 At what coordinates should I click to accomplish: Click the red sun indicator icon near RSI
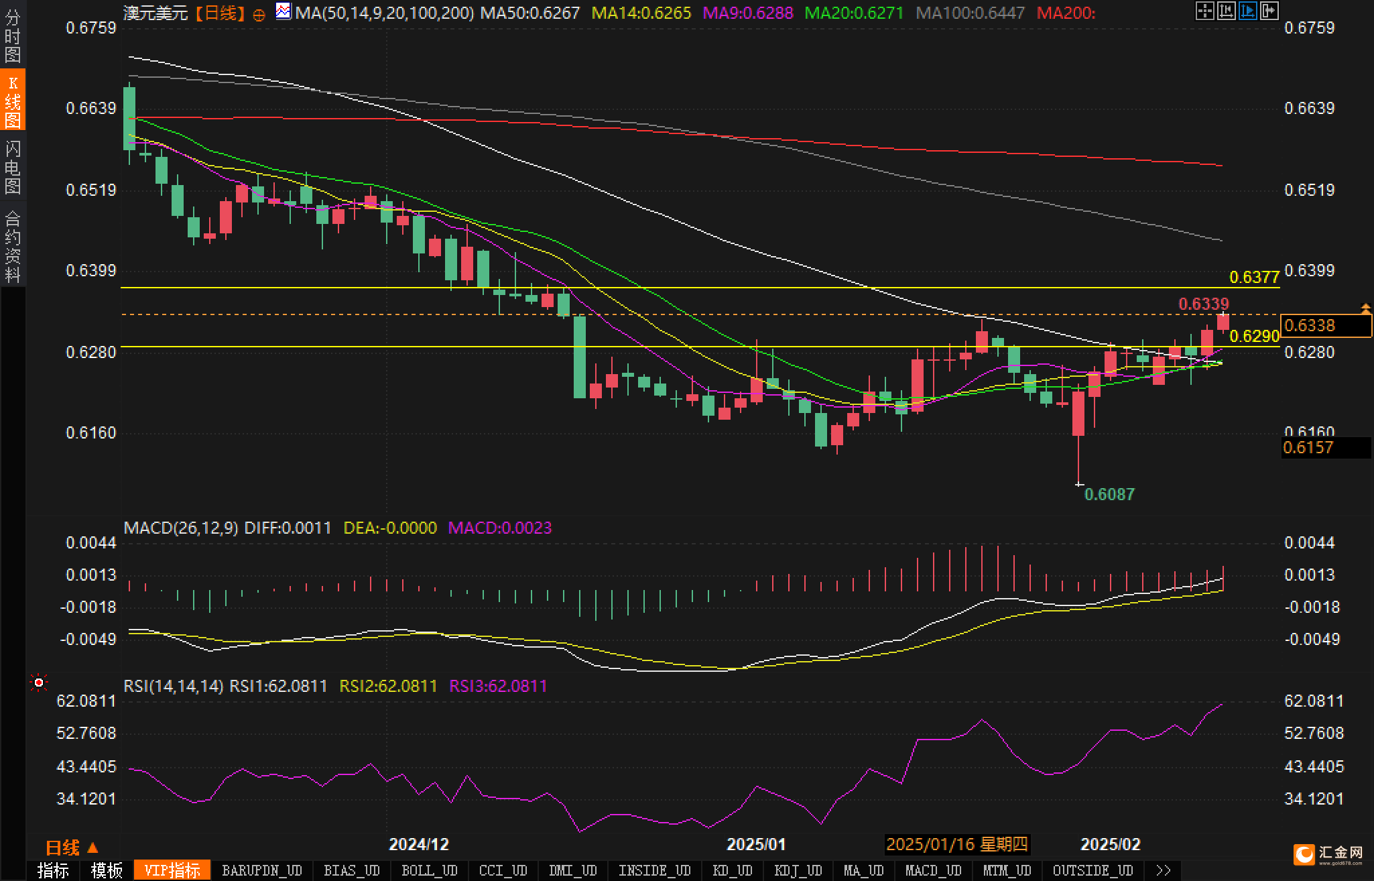coord(39,683)
